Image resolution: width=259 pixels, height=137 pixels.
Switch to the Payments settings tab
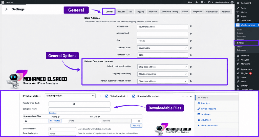(x=153, y=12)
